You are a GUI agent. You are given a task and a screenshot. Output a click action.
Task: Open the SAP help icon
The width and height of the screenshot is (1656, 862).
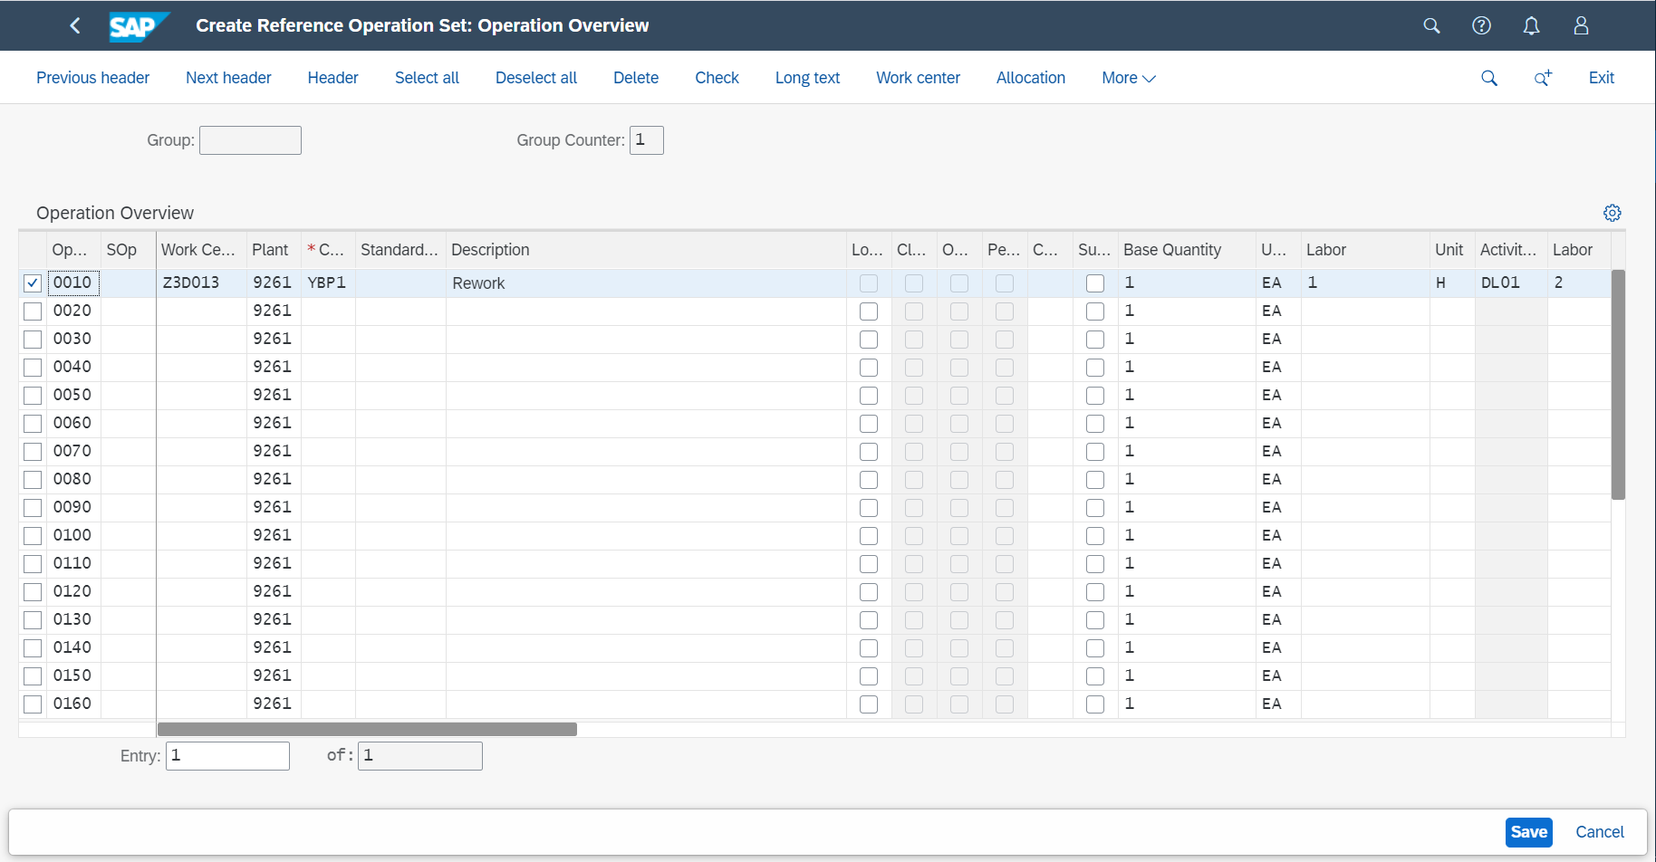(x=1481, y=25)
